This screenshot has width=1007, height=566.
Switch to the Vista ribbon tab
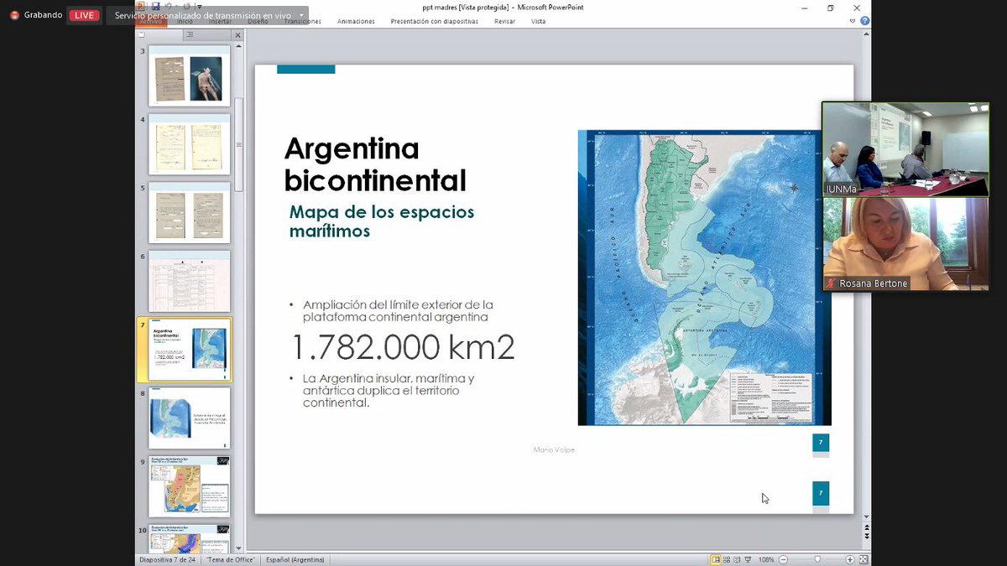538,21
